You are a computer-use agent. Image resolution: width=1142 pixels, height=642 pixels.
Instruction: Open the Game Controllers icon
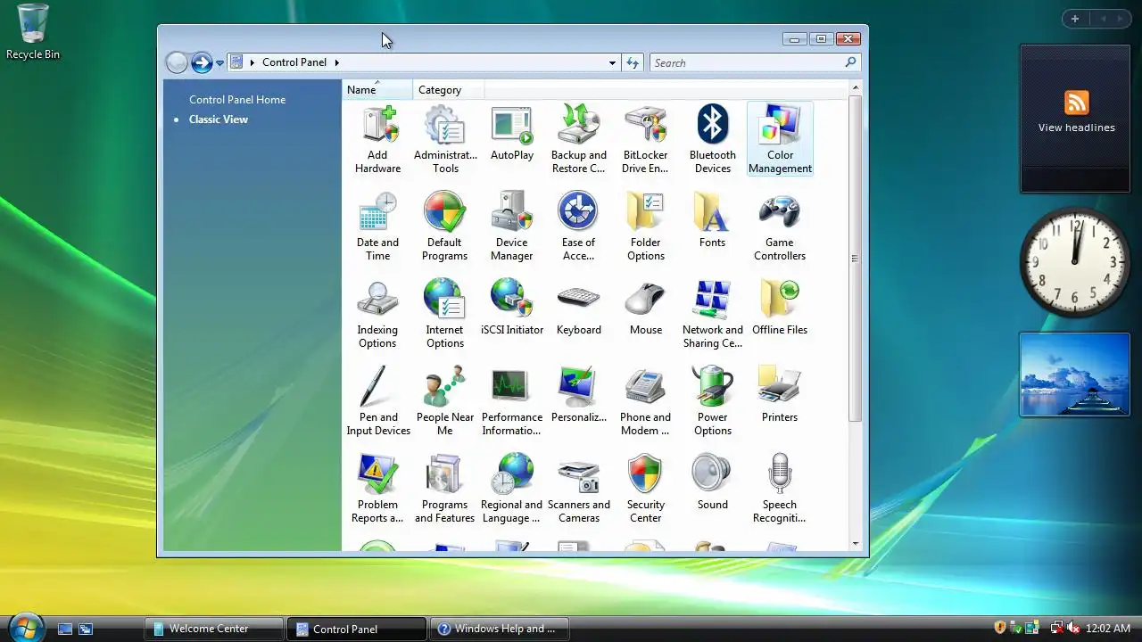coord(780,226)
